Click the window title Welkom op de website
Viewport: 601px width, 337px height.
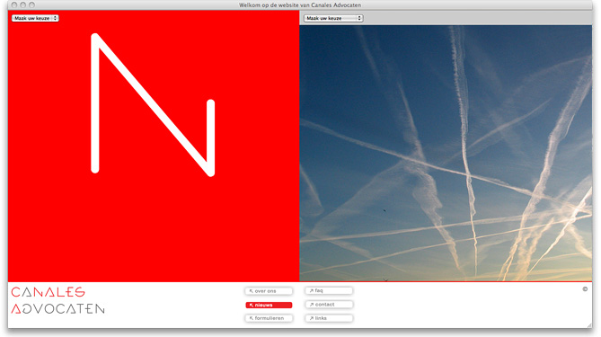[x=300, y=5]
